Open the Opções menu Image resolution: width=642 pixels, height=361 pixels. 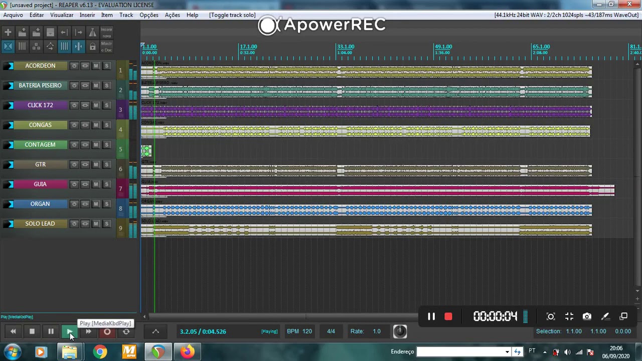pos(149,15)
